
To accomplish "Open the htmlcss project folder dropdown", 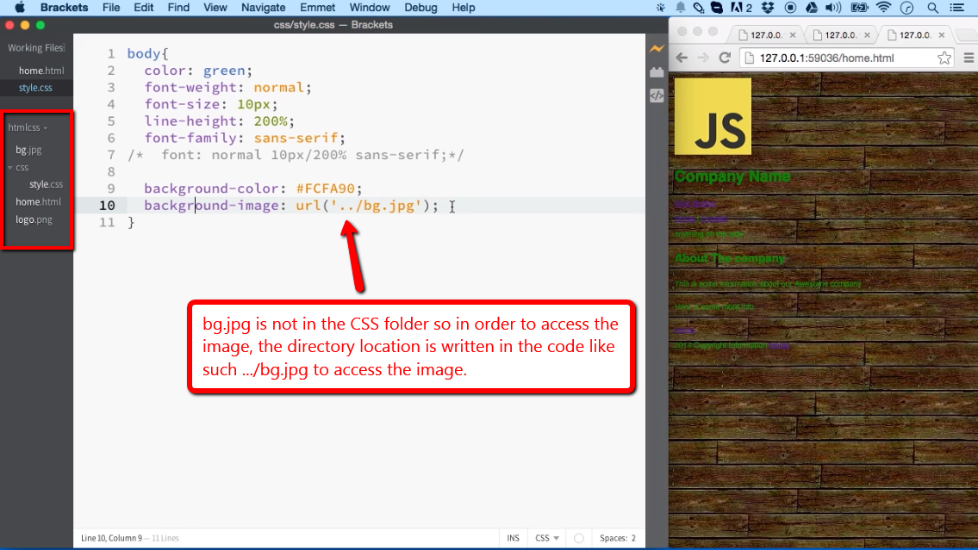I will coord(28,127).
